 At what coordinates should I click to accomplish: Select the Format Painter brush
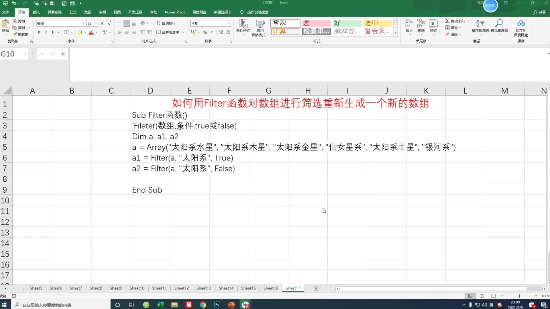15,34
